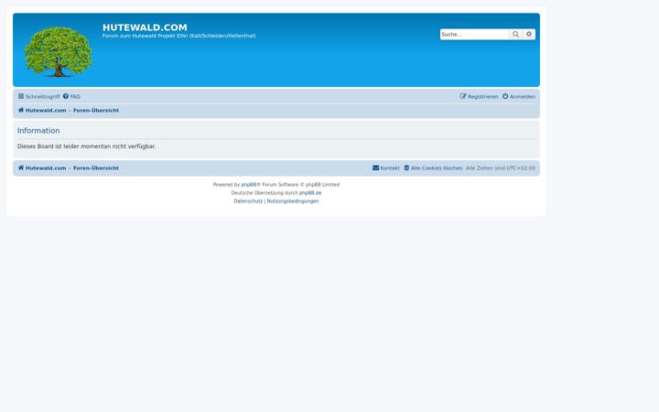Image resolution: width=659 pixels, height=412 pixels.
Task: Open the HUTEWALD.COM site title link
Action: click(x=145, y=27)
